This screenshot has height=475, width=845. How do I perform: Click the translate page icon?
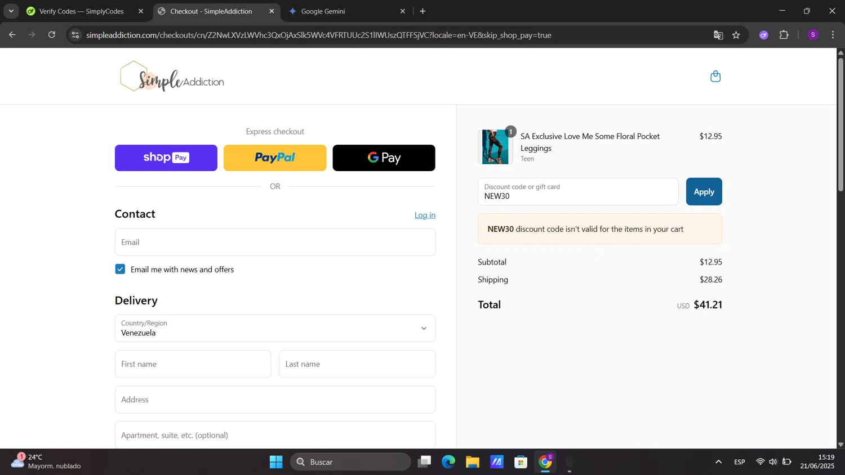718,35
